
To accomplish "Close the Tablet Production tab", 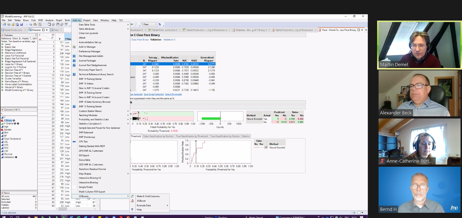I will point(25,30).
